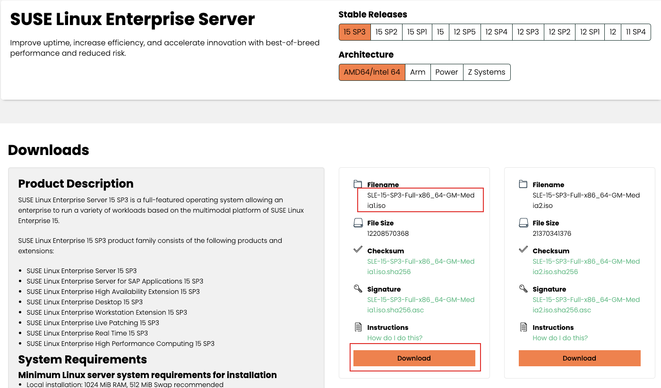Open Media2.iso.sha256 checksum link

pos(586,267)
